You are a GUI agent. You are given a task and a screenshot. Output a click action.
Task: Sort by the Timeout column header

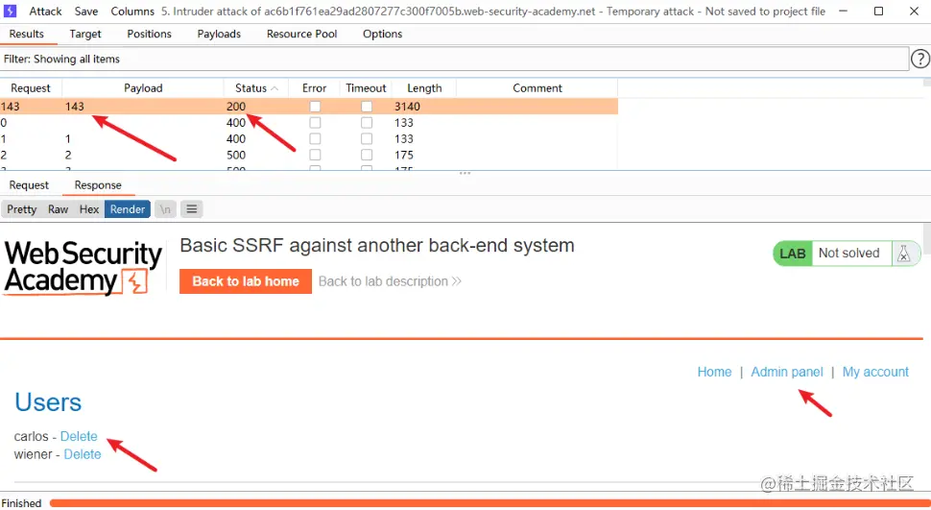tap(366, 88)
